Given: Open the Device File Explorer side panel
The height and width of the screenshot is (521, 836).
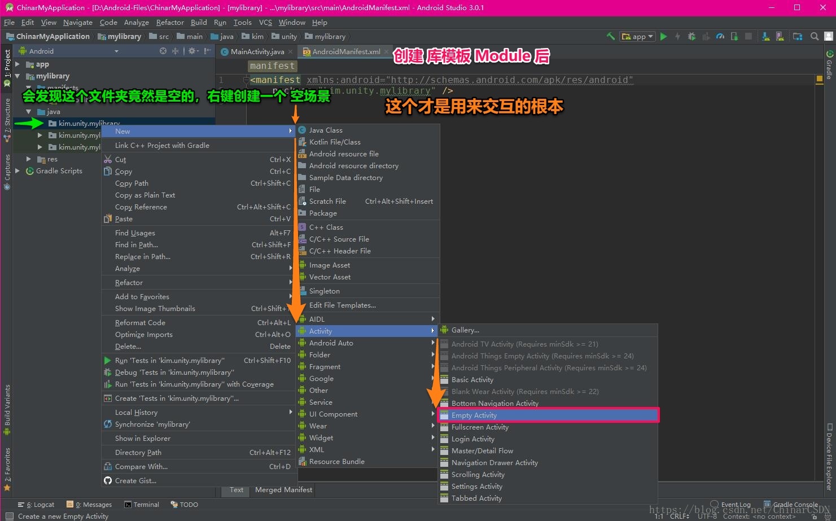Looking at the screenshot, I should (x=829, y=456).
